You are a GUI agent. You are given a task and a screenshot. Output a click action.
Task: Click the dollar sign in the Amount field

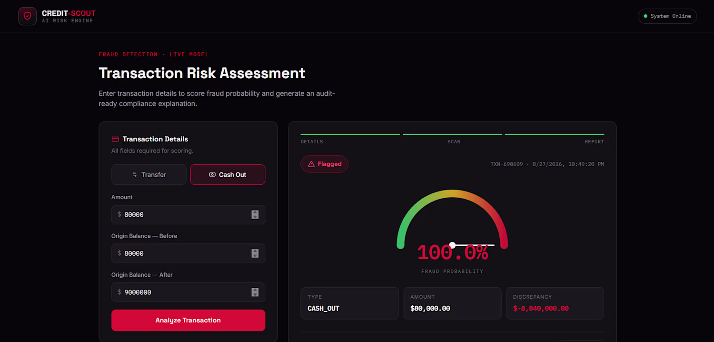[119, 214]
